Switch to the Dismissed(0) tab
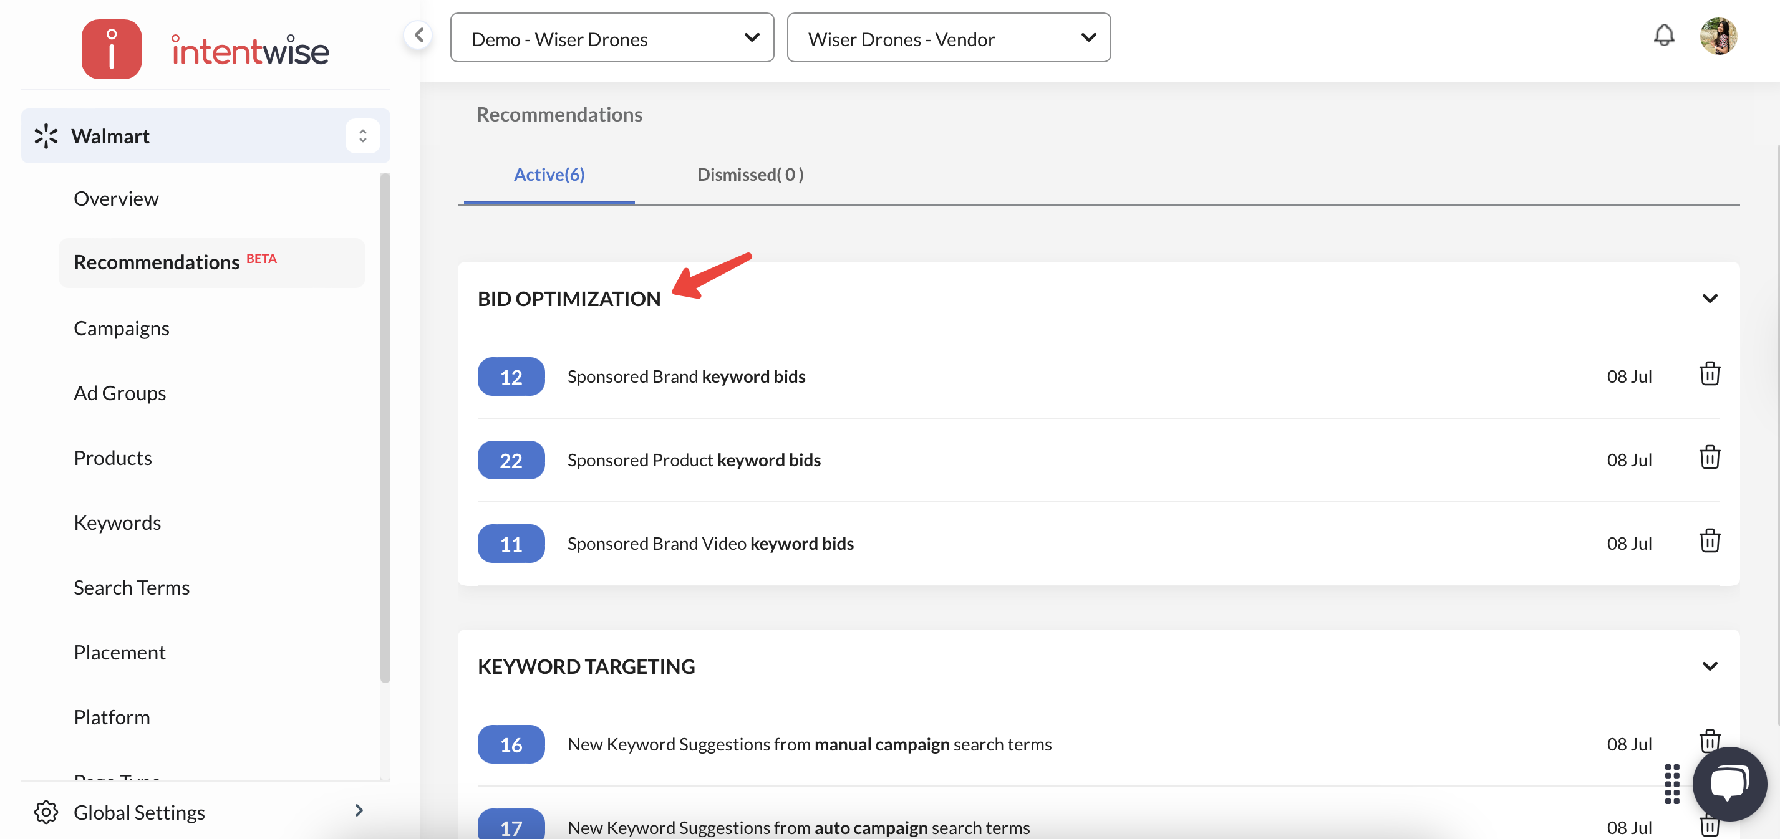This screenshot has width=1780, height=839. point(750,175)
